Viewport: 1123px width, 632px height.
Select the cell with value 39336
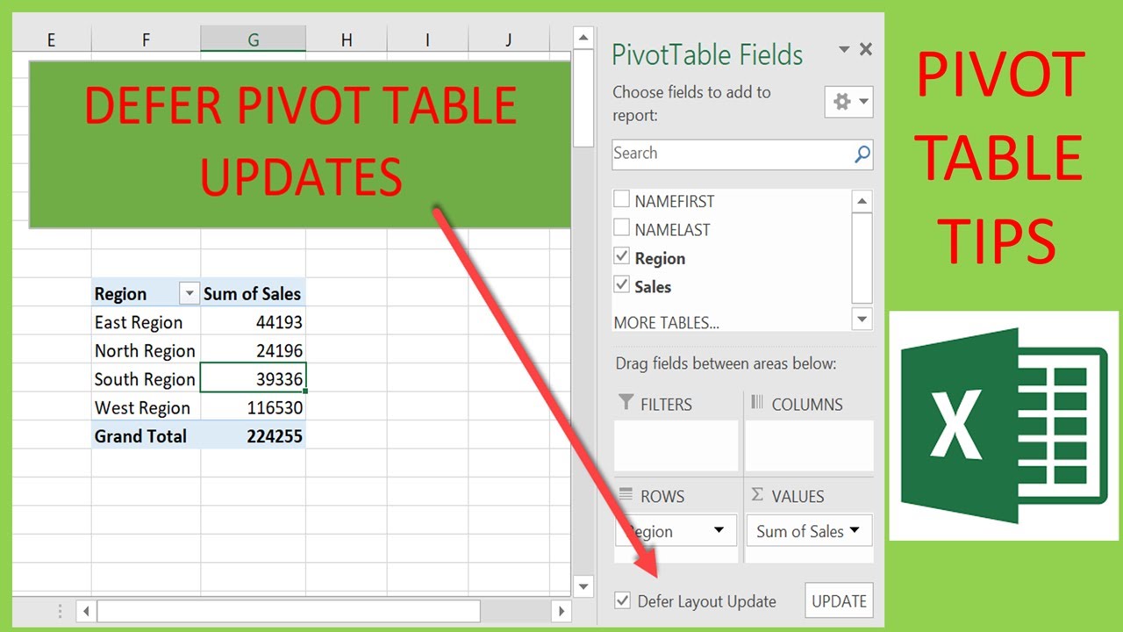(253, 379)
